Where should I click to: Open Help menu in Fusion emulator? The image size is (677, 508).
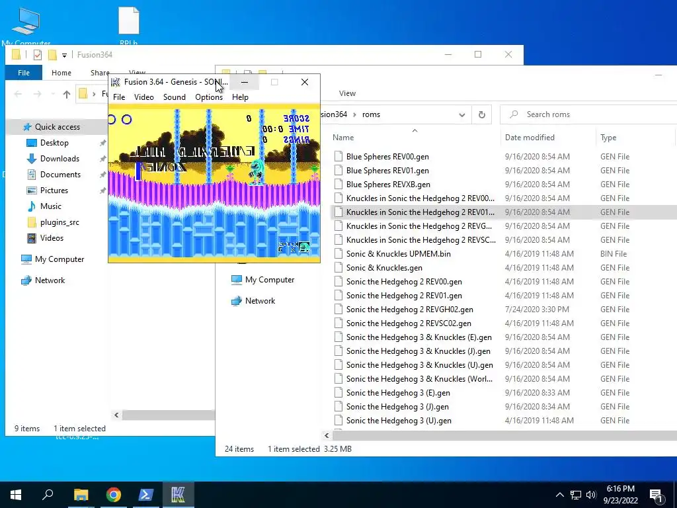pyautogui.click(x=240, y=97)
